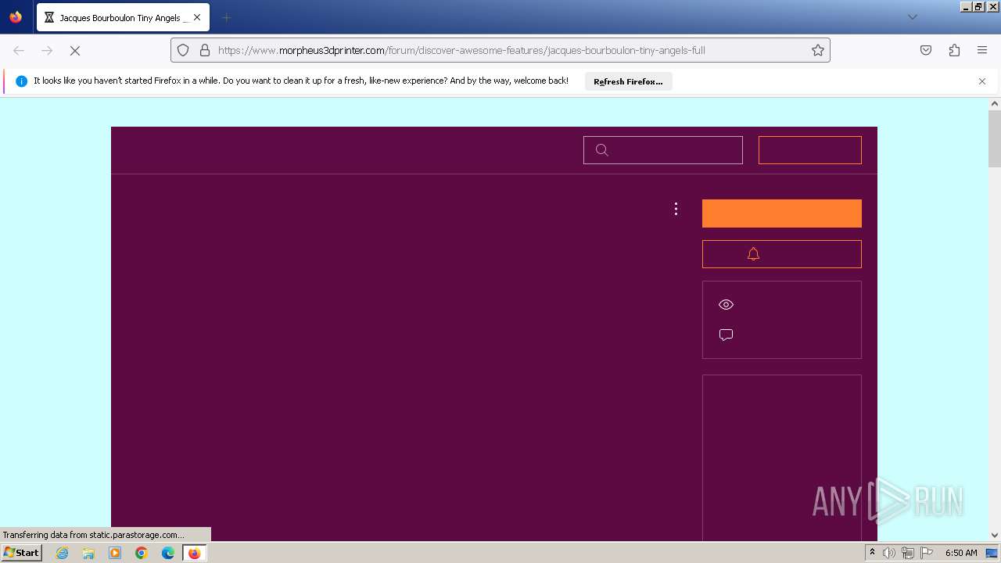This screenshot has height=563, width=1001.
Task: Click the solid orange button
Action: click(782, 213)
